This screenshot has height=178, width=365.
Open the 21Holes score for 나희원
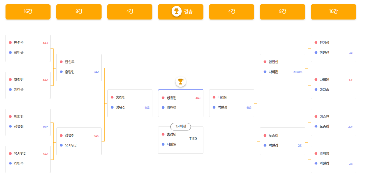pos(298,72)
